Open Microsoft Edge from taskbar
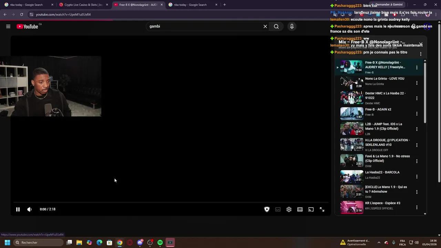The width and height of the screenshot is (441, 248). pyautogui.click(x=100, y=242)
